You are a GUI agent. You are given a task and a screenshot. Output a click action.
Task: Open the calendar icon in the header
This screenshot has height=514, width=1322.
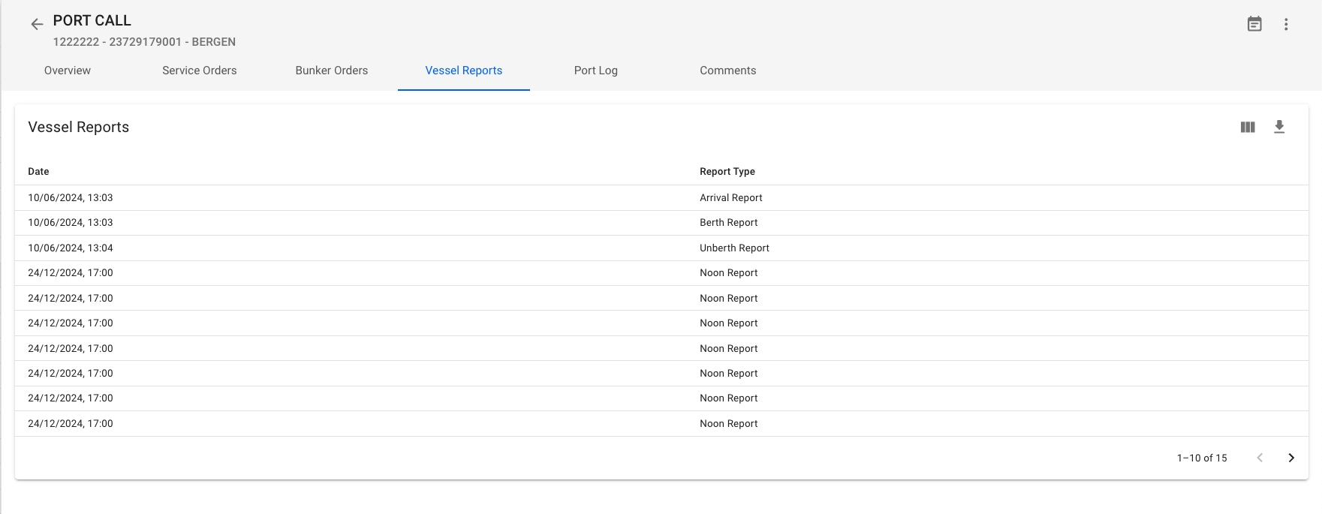tap(1254, 24)
